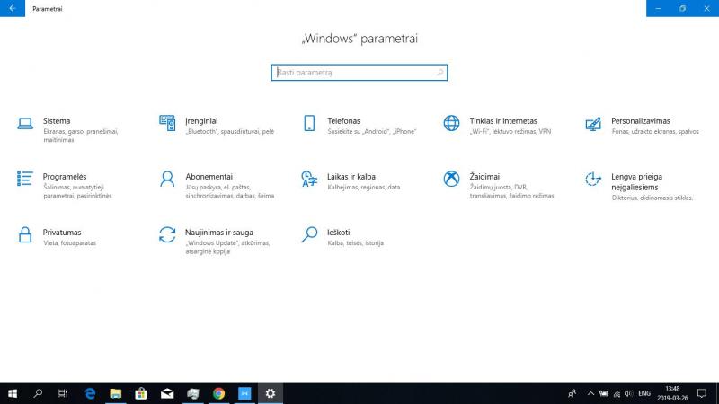Viewport: 719px width, 404px height.
Task: Open the Žaidimai Xbox icon
Action: (451, 179)
